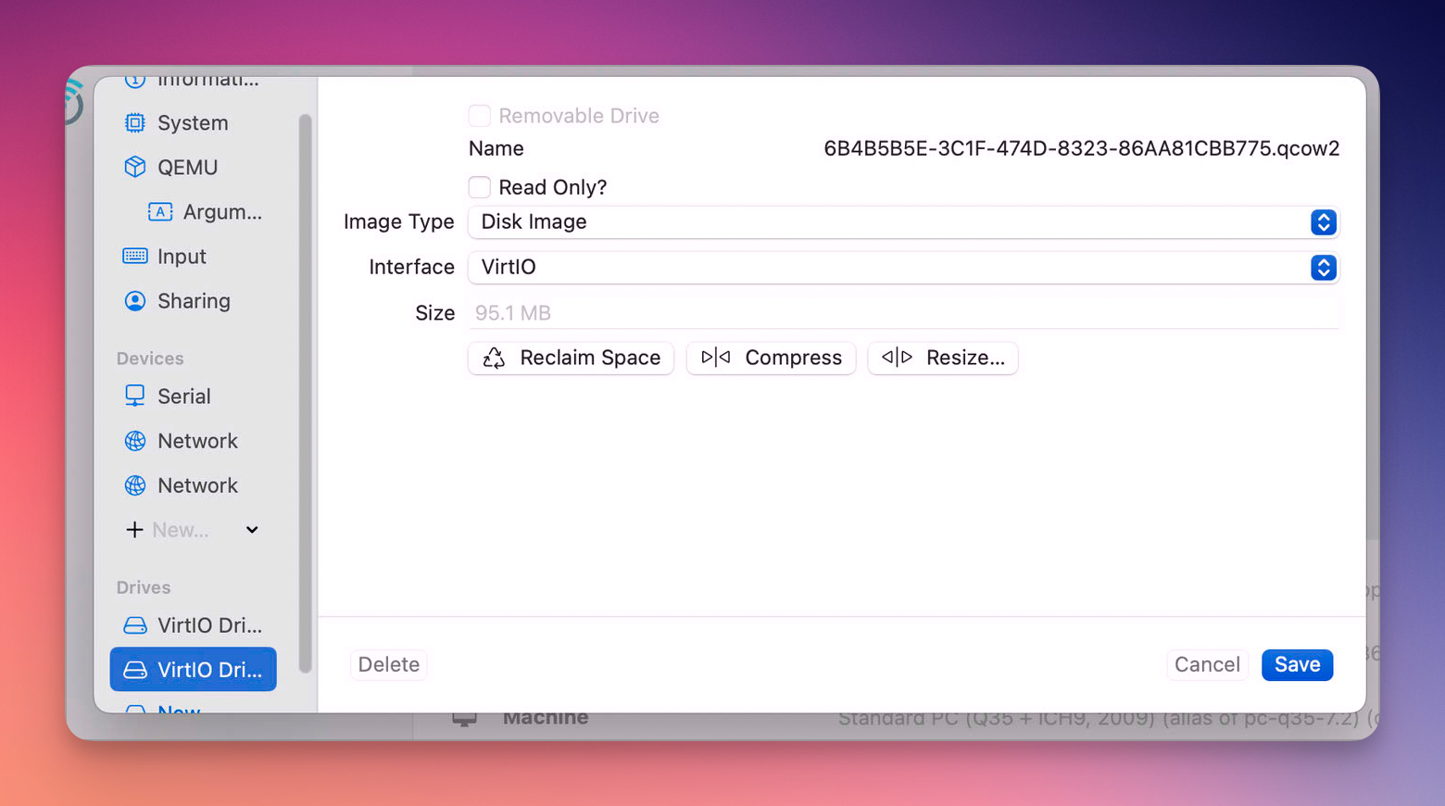Toggle the Removable Drive checkbox
Screen dimensions: 1445x806
[x=480, y=116]
